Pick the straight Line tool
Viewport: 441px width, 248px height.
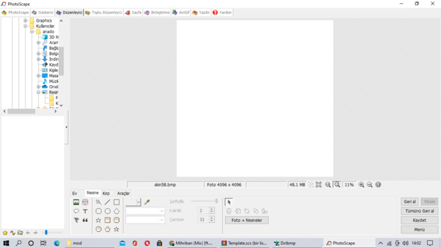click(x=107, y=202)
